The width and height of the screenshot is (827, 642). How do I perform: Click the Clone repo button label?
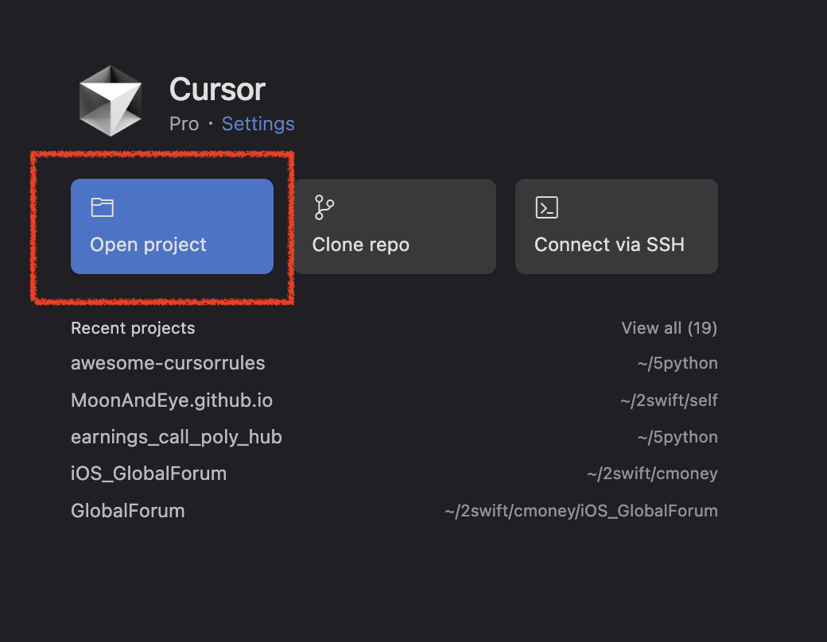(x=361, y=245)
